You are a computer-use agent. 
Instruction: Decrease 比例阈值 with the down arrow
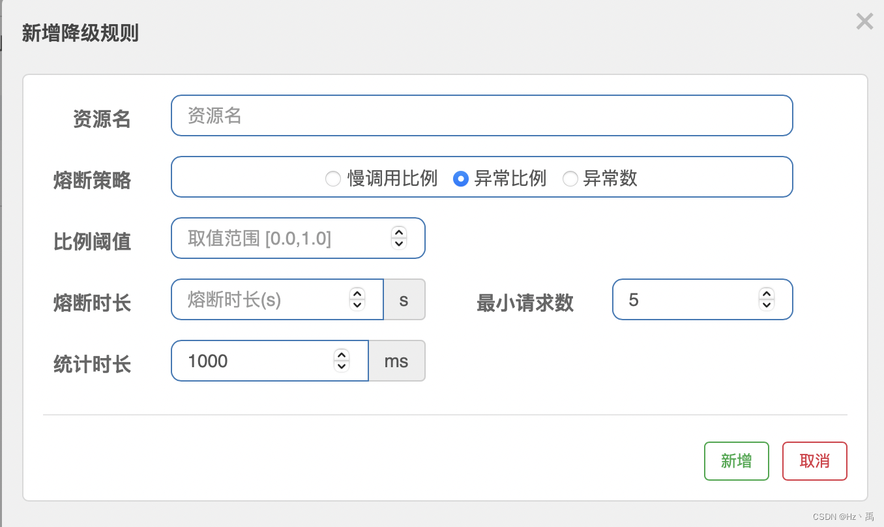pyautogui.click(x=399, y=243)
